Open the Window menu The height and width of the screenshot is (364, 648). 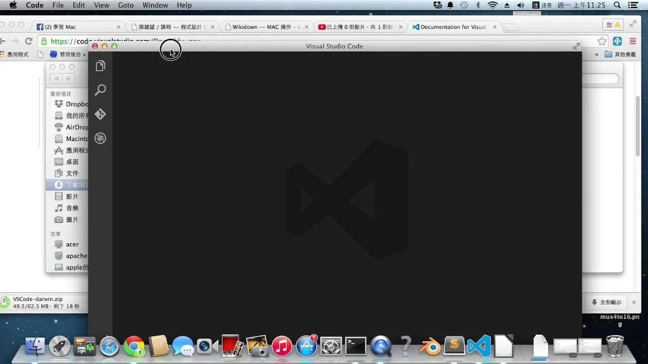click(155, 5)
